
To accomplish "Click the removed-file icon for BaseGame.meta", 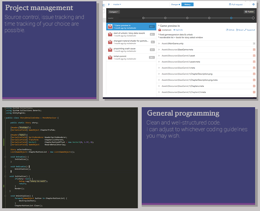I will [x=254, y=49].
